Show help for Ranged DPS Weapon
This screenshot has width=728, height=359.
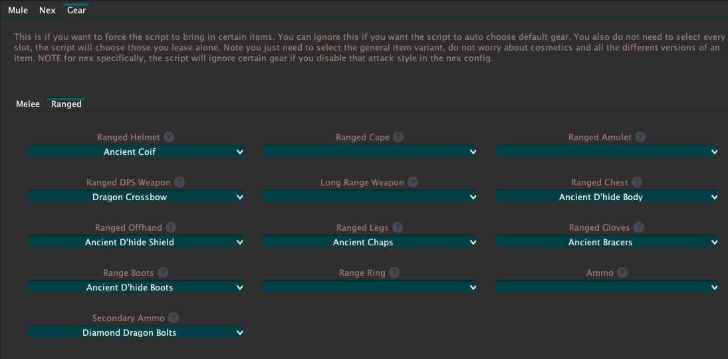click(x=180, y=182)
